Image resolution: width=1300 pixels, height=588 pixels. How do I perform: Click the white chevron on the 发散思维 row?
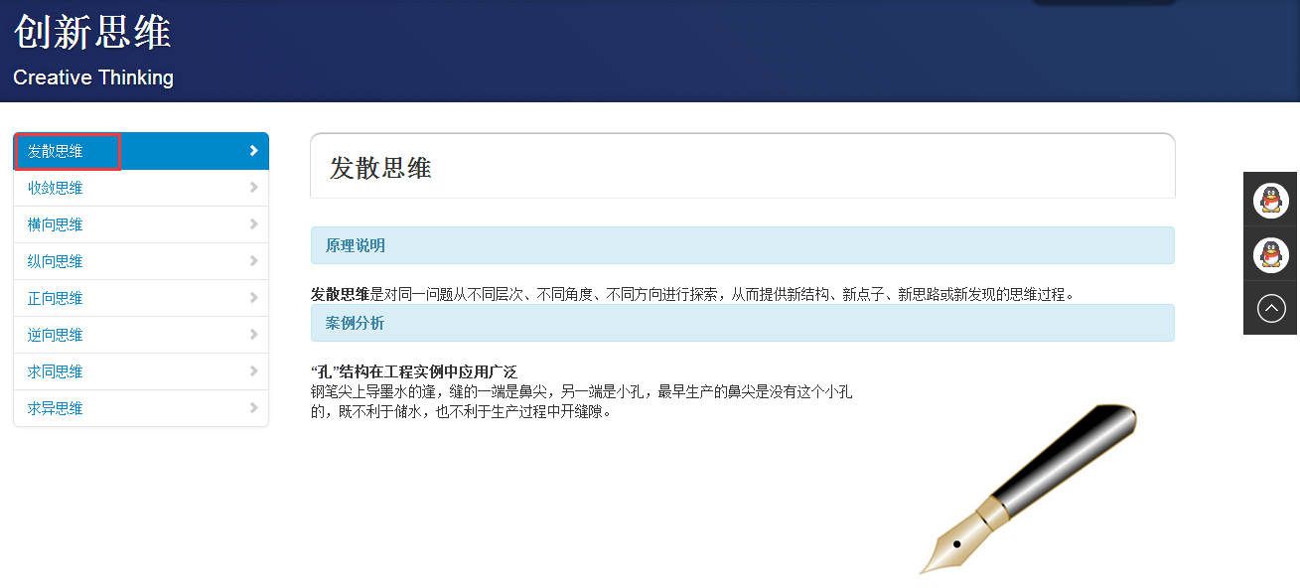click(254, 151)
